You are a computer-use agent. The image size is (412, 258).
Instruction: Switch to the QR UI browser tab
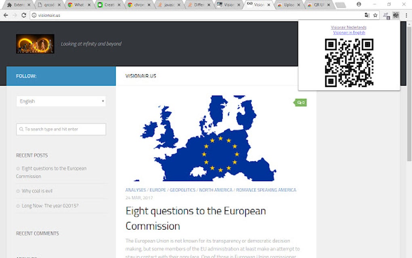coord(318,5)
